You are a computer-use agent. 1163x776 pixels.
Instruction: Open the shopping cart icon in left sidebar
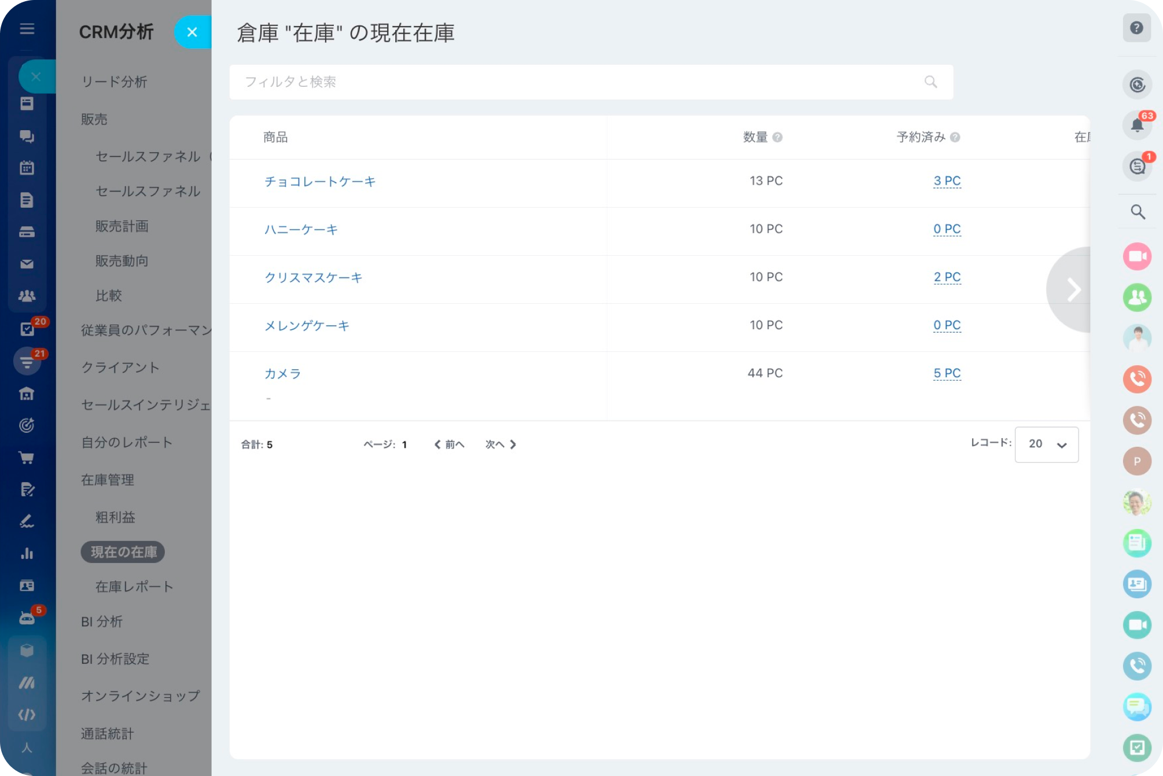click(x=27, y=458)
